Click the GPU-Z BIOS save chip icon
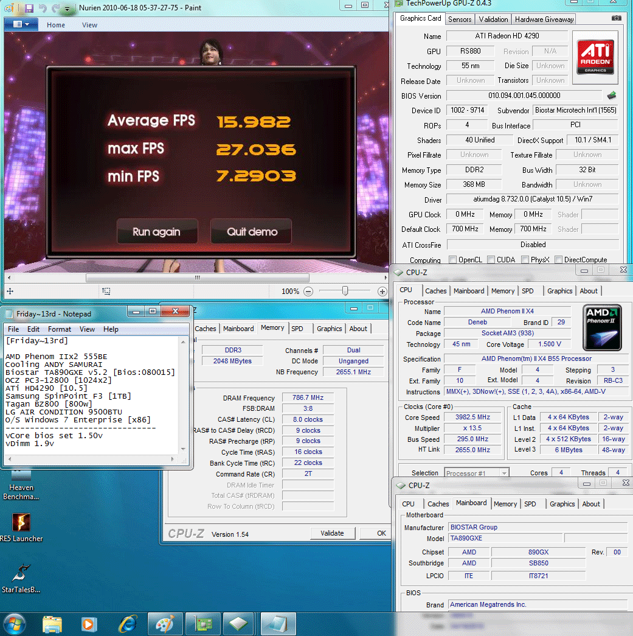This screenshot has width=633, height=636. pyautogui.click(x=612, y=96)
